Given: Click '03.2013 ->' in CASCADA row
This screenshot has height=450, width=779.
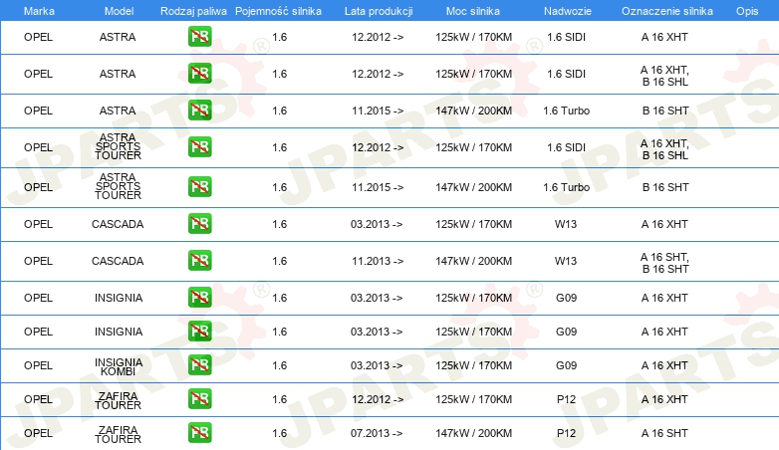Looking at the screenshot, I should pos(377,224).
